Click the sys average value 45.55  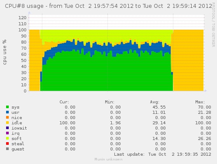[x=159, y=107]
